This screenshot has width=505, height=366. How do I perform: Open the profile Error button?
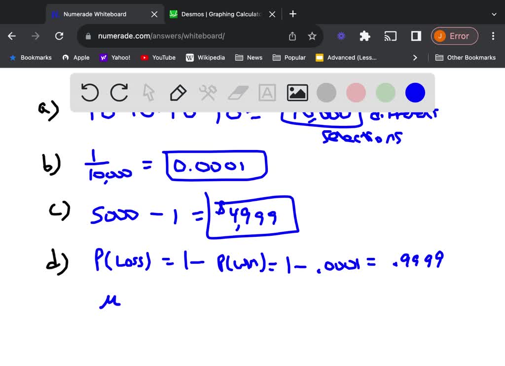(454, 36)
